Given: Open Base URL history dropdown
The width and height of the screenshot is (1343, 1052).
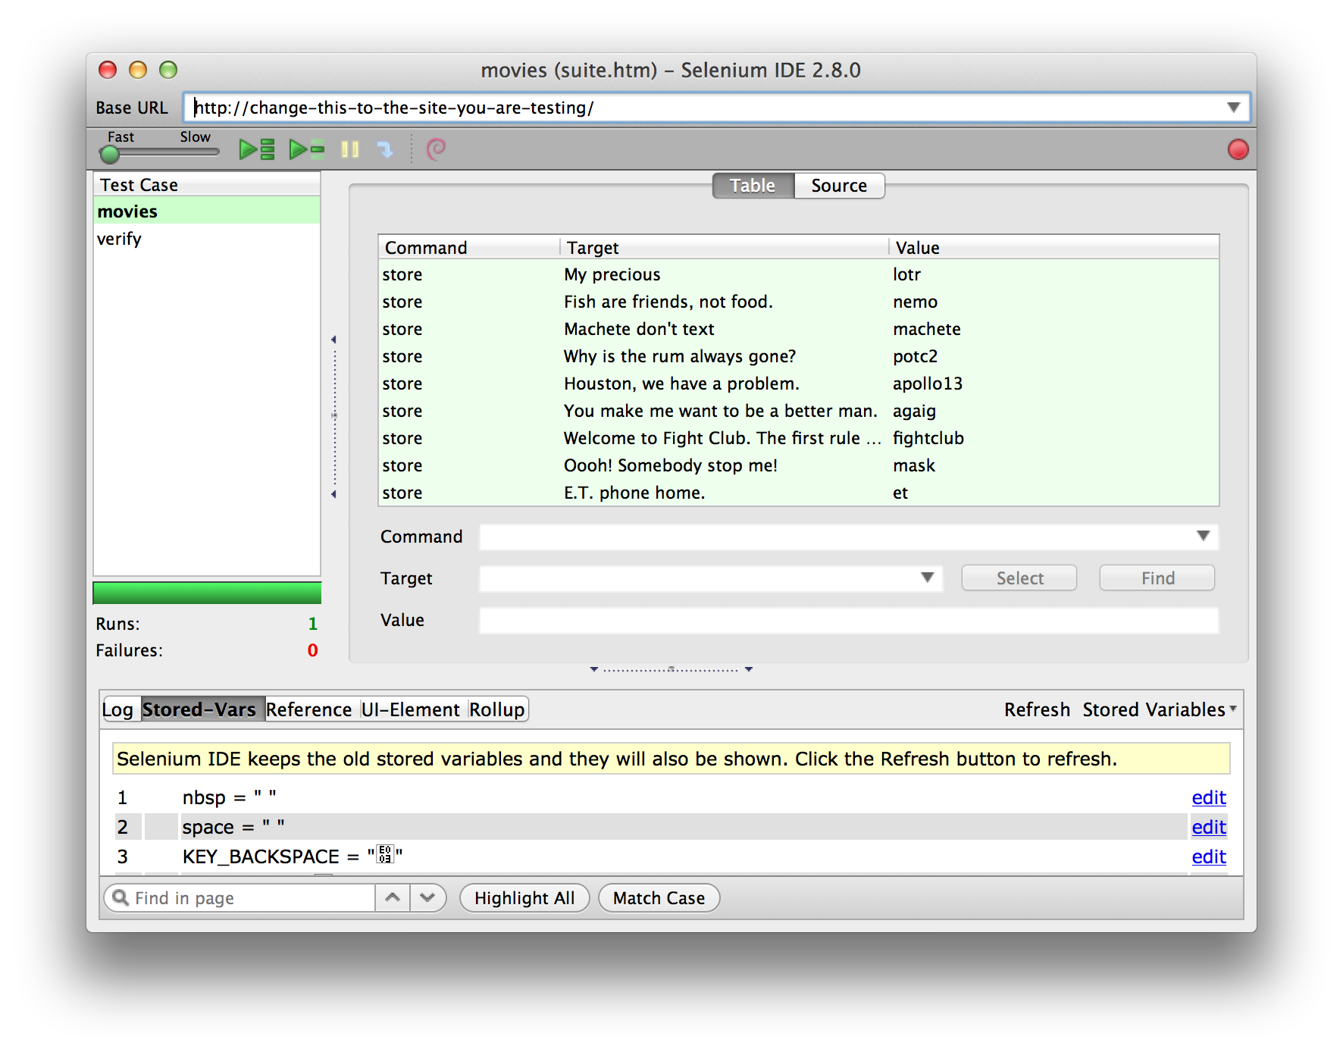Looking at the screenshot, I should pyautogui.click(x=1233, y=108).
